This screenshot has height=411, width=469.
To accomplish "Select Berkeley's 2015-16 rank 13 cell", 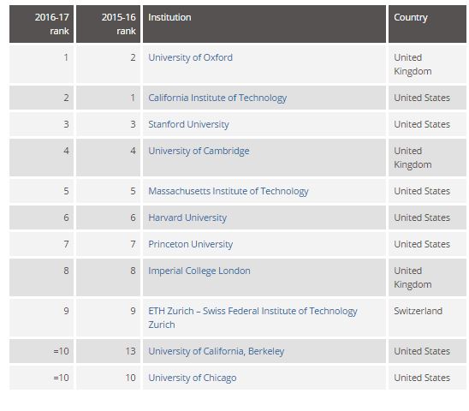I will (109, 351).
